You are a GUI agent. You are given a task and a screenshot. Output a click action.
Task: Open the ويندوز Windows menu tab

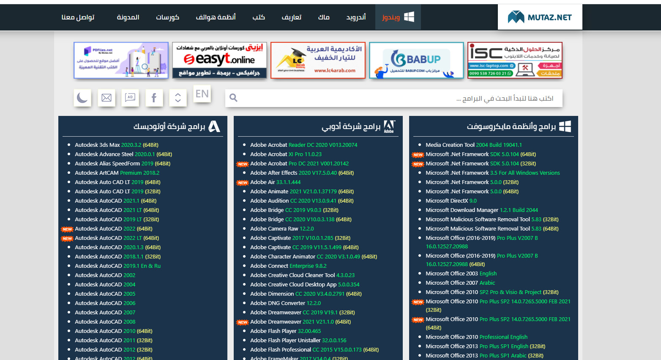coord(398,17)
